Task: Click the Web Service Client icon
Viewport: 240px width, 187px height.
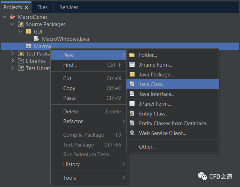Action: coord(132,133)
